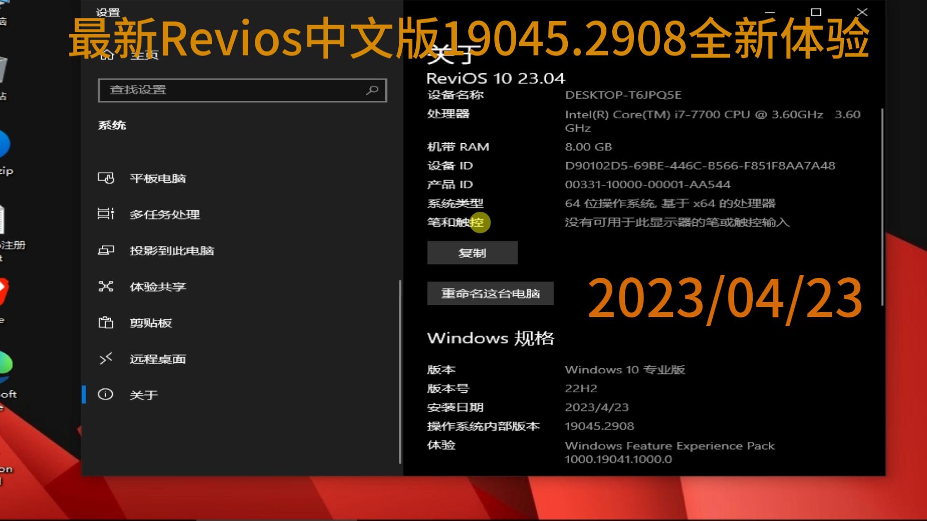Click edition value Windows 10 专业版
This screenshot has width=927, height=521.
coord(625,370)
